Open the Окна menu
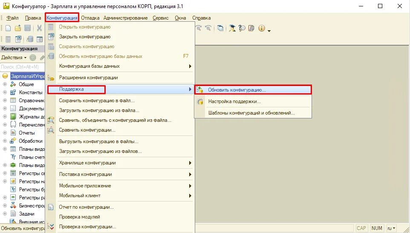 (180, 18)
